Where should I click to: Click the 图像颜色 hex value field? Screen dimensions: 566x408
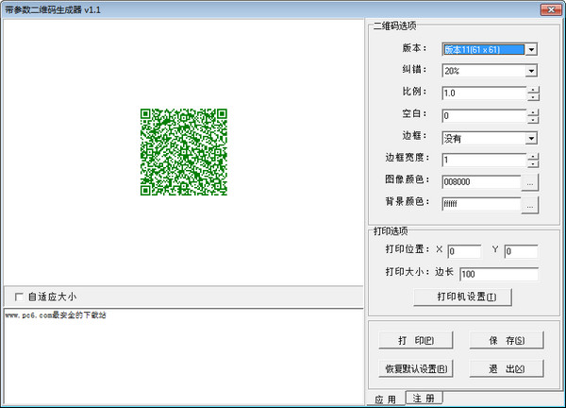[480, 182]
